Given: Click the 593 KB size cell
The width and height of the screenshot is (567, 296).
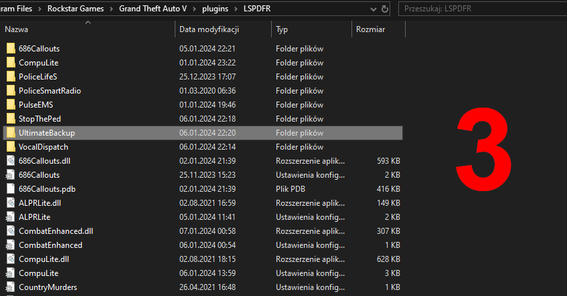Looking at the screenshot, I should click(x=388, y=161).
